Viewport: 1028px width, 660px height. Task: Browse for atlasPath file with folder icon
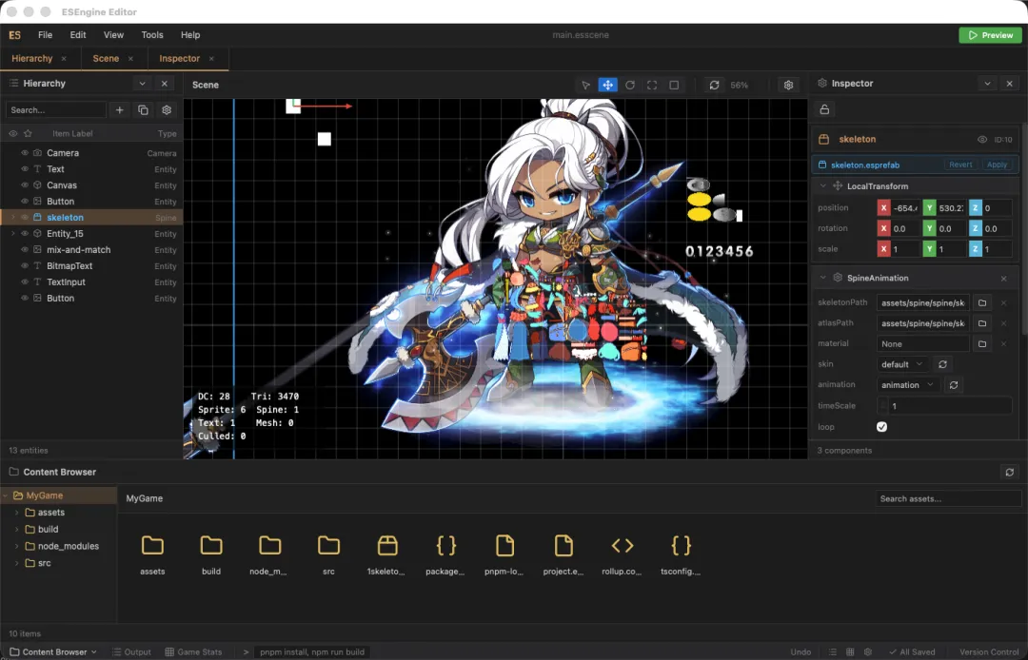(x=982, y=323)
